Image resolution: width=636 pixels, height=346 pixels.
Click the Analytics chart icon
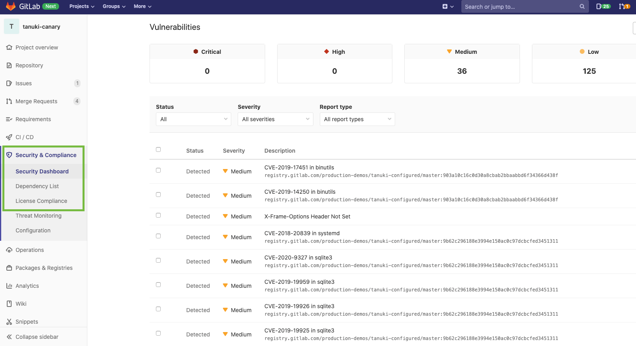click(9, 286)
